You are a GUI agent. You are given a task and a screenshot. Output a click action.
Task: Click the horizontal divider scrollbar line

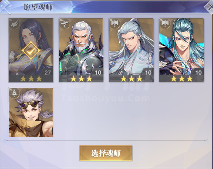tap(106, 140)
